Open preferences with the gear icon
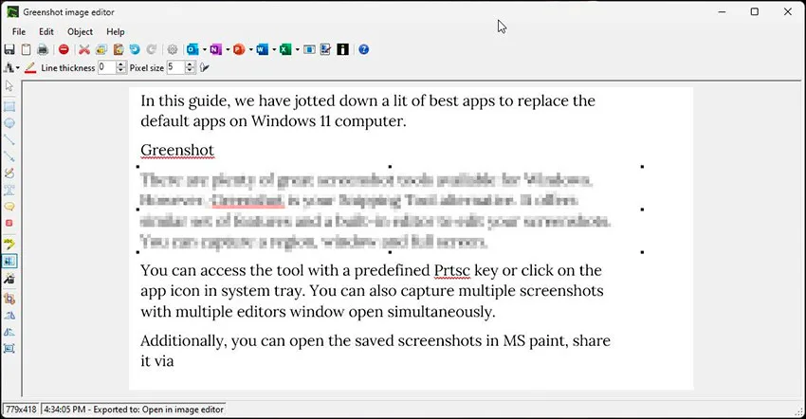 (173, 49)
